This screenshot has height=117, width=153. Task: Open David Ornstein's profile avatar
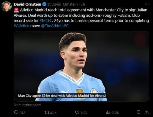tap(6, 7)
